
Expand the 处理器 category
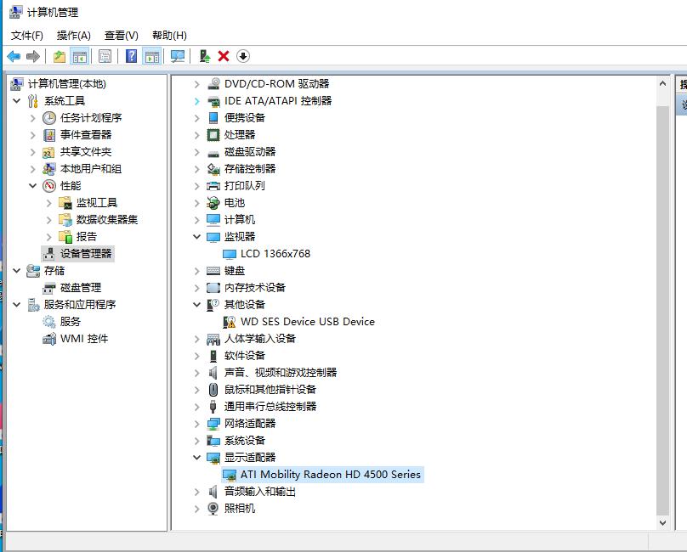[x=196, y=135]
